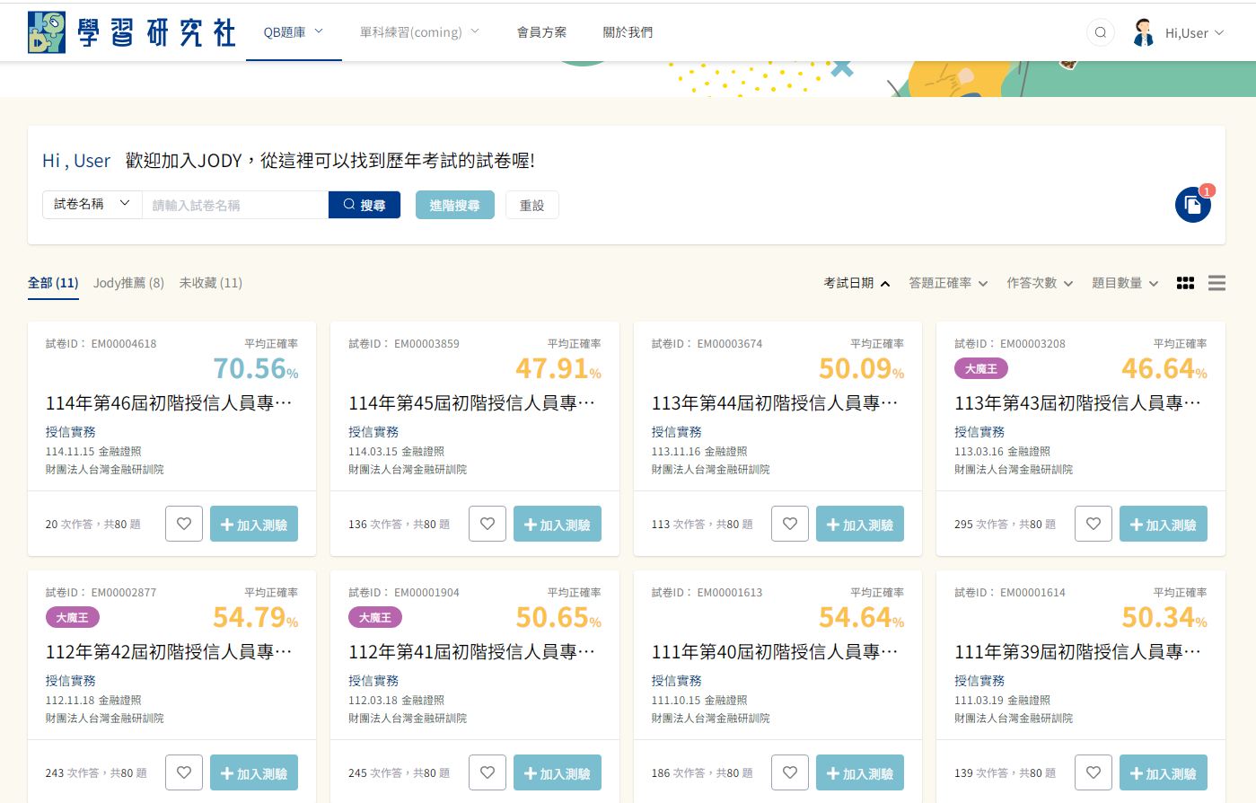
Task: Switch to list view layout
Action: [x=1216, y=283]
